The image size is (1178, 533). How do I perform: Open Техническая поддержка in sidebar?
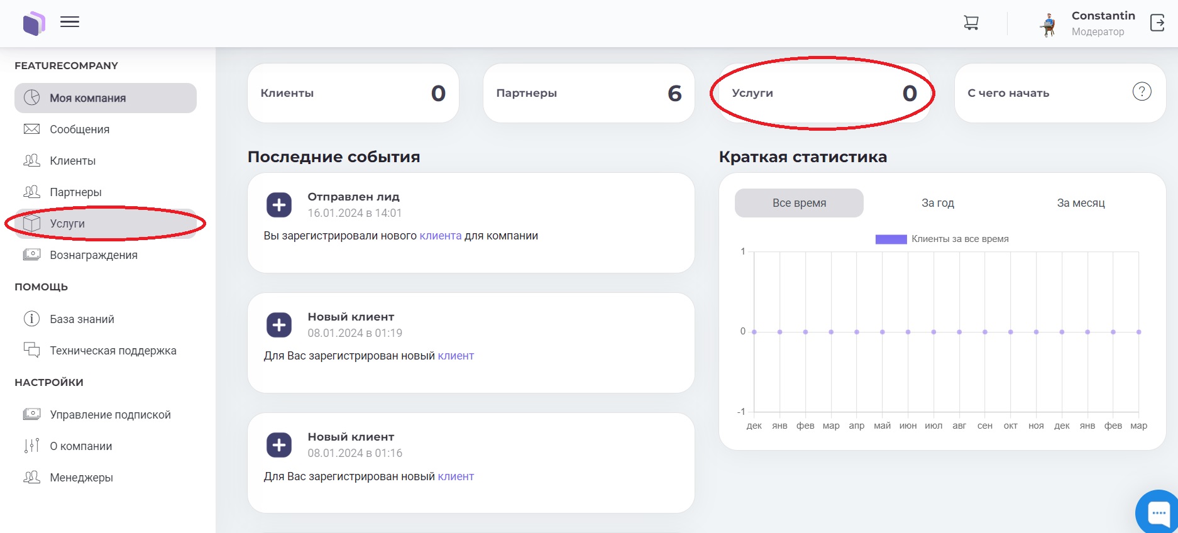pos(113,351)
